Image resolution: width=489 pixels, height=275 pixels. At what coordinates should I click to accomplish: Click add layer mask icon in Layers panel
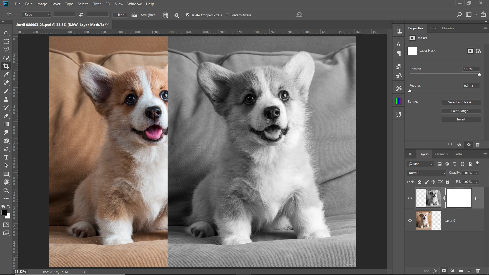click(x=444, y=271)
